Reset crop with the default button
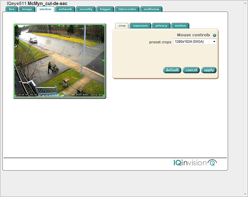Screen dimensions: 248x197 172,70
